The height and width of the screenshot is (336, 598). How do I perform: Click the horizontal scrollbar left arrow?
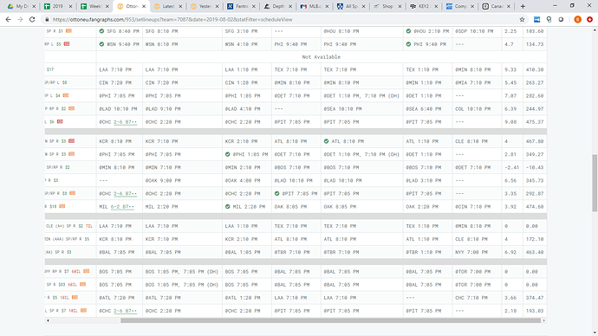coord(48,320)
